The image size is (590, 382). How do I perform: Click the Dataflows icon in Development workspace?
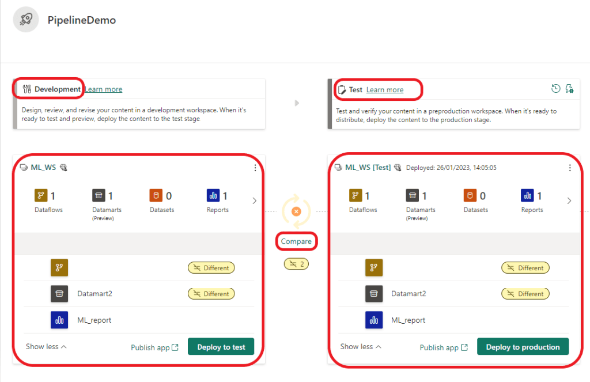tap(40, 196)
